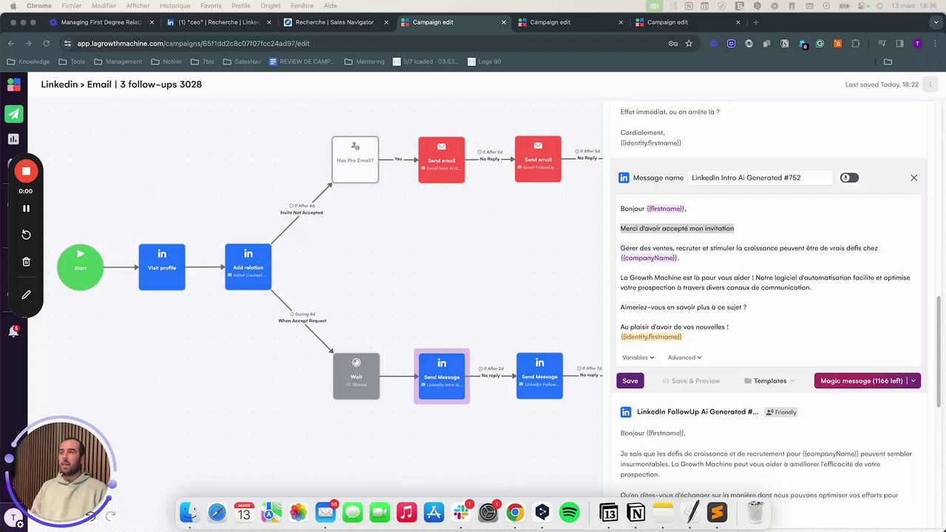946x532 pixels.
Task: Click the {{companyName}} variable in message
Action: [x=649, y=258]
